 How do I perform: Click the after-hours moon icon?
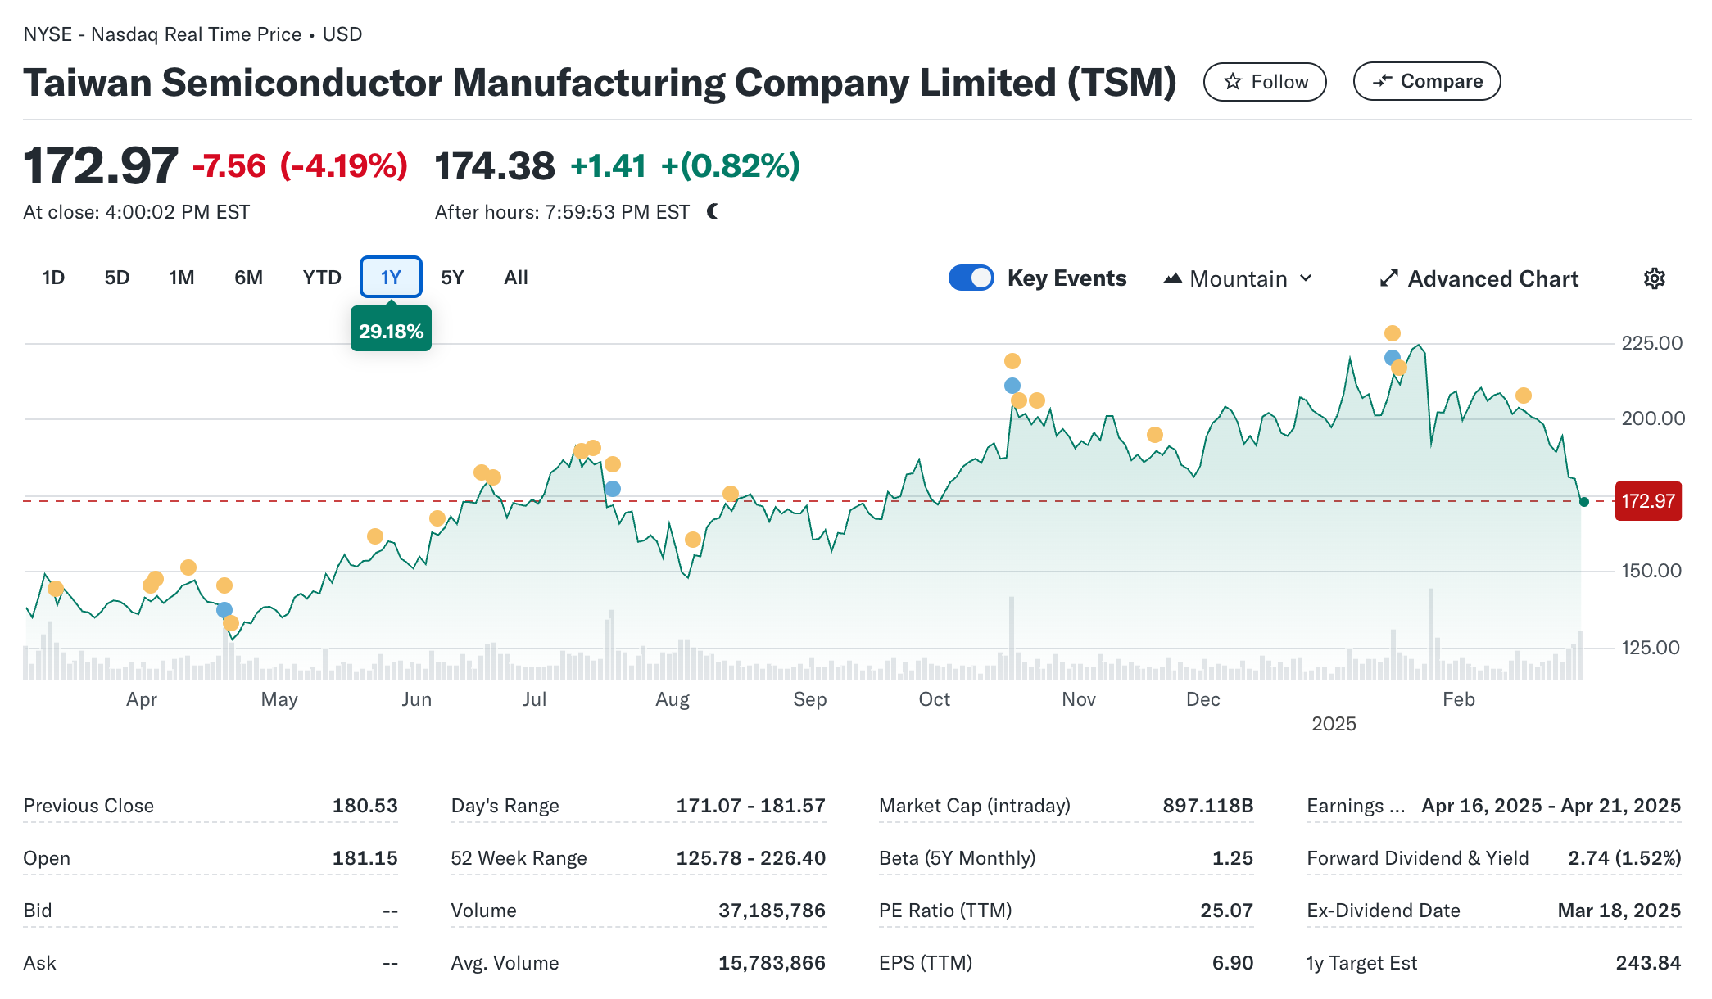713,212
